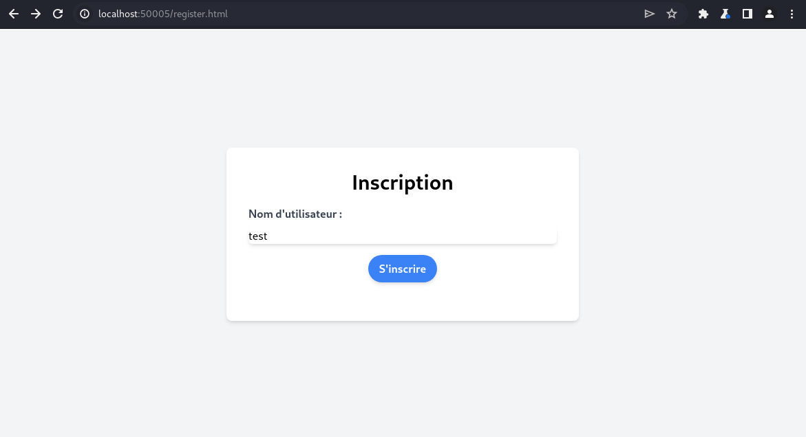View site information icon beside localhost
Viewport: 806px width, 437px height.
point(85,14)
